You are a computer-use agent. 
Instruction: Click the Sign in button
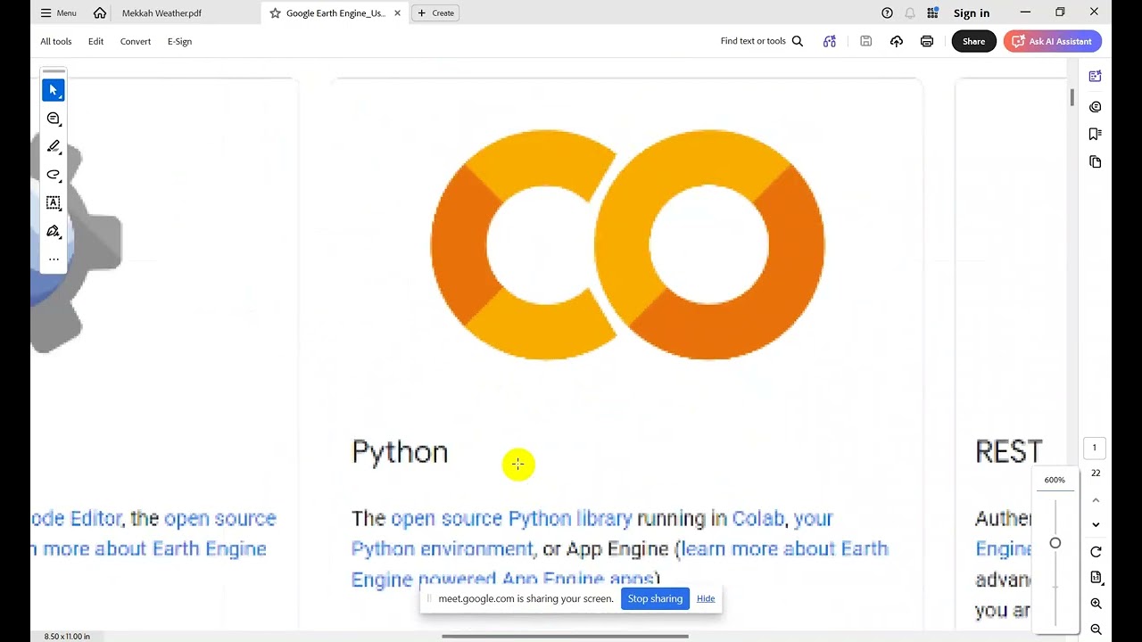pyautogui.click(x=972, y=13)
